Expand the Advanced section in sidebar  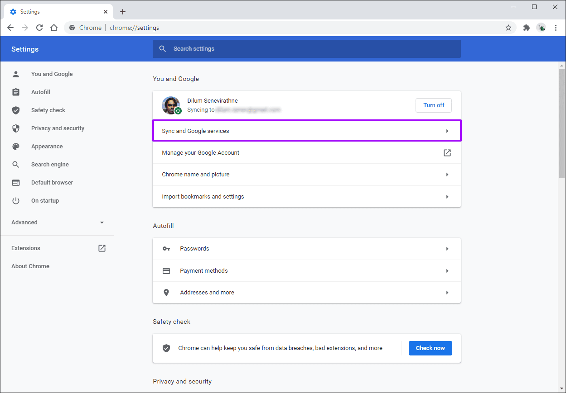tap(57, 223)
